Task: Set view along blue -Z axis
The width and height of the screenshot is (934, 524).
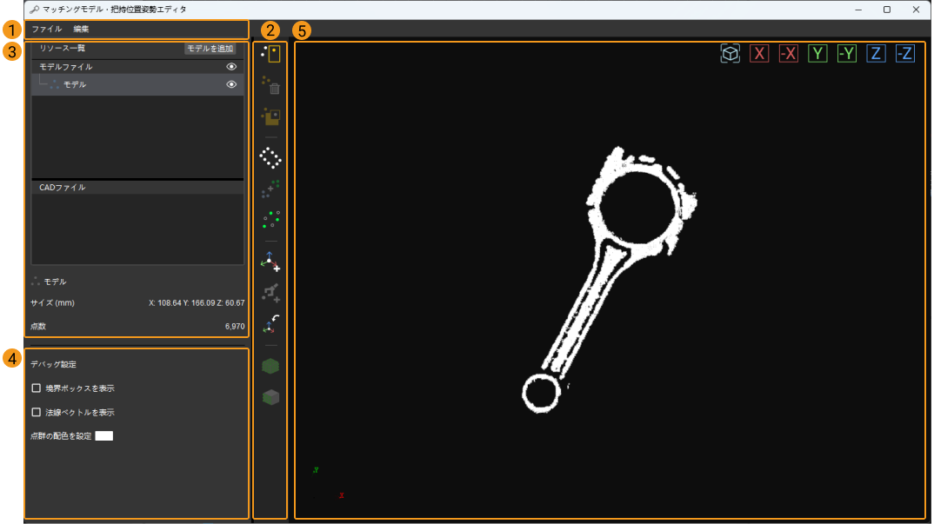Action: pos(905,54)
